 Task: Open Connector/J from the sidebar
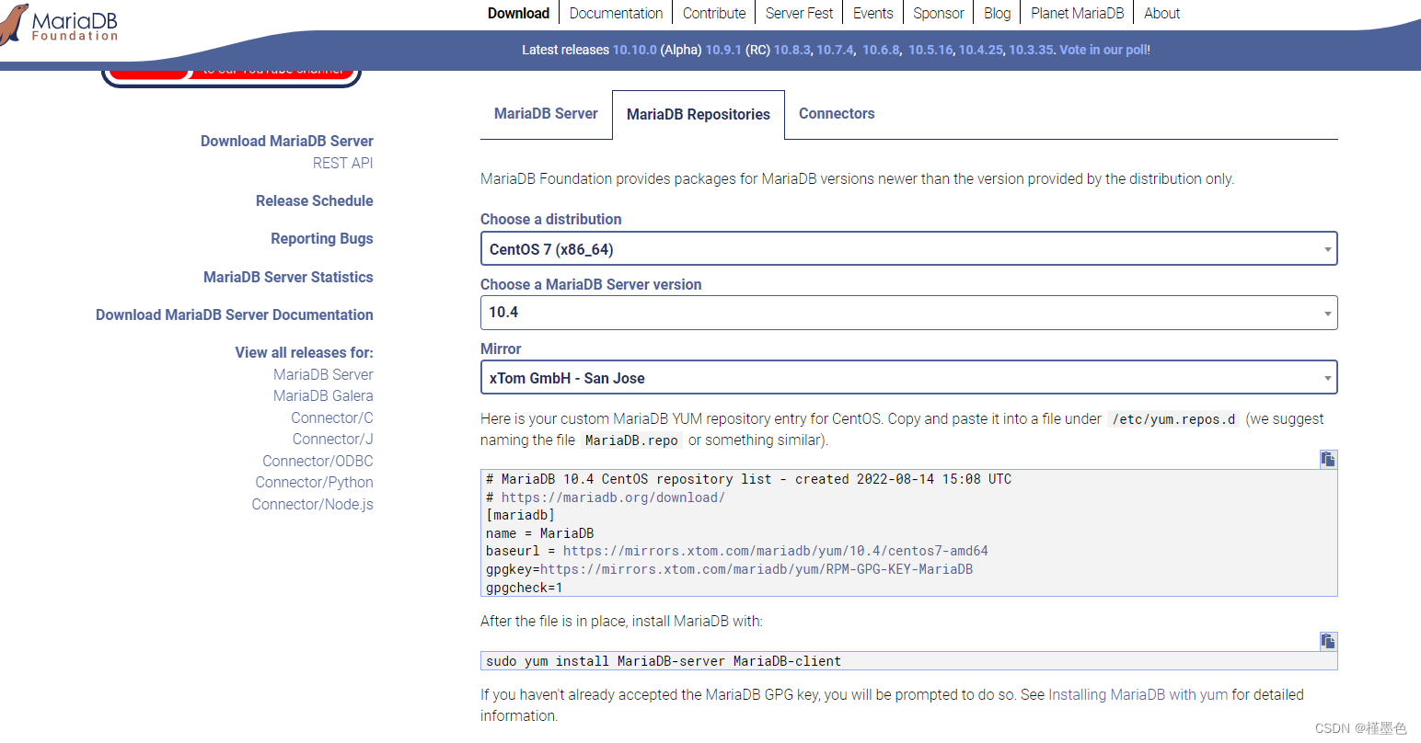click(x=332, y=439)
